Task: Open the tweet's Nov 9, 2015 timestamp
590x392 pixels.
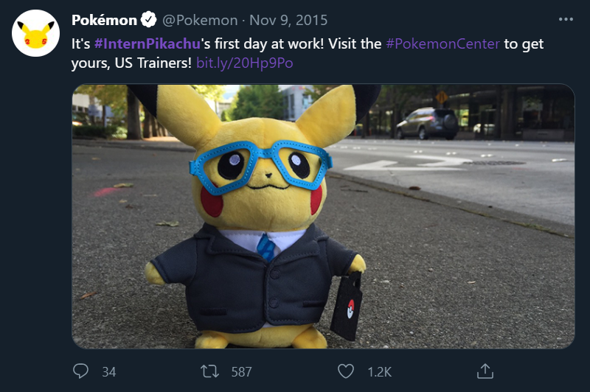Action: (288, 21)
